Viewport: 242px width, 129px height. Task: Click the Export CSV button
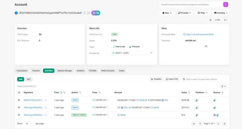click(x=172, y=79)
